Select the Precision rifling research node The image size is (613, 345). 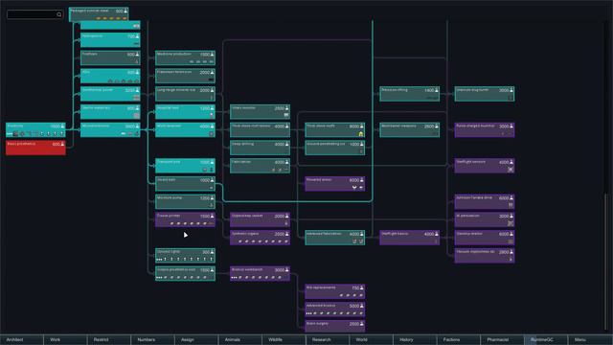tap(409, 94)
